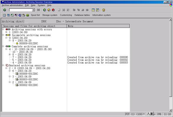Click the Print icon in toolbar
Screen dimensions: 173x117
(59, 10)
